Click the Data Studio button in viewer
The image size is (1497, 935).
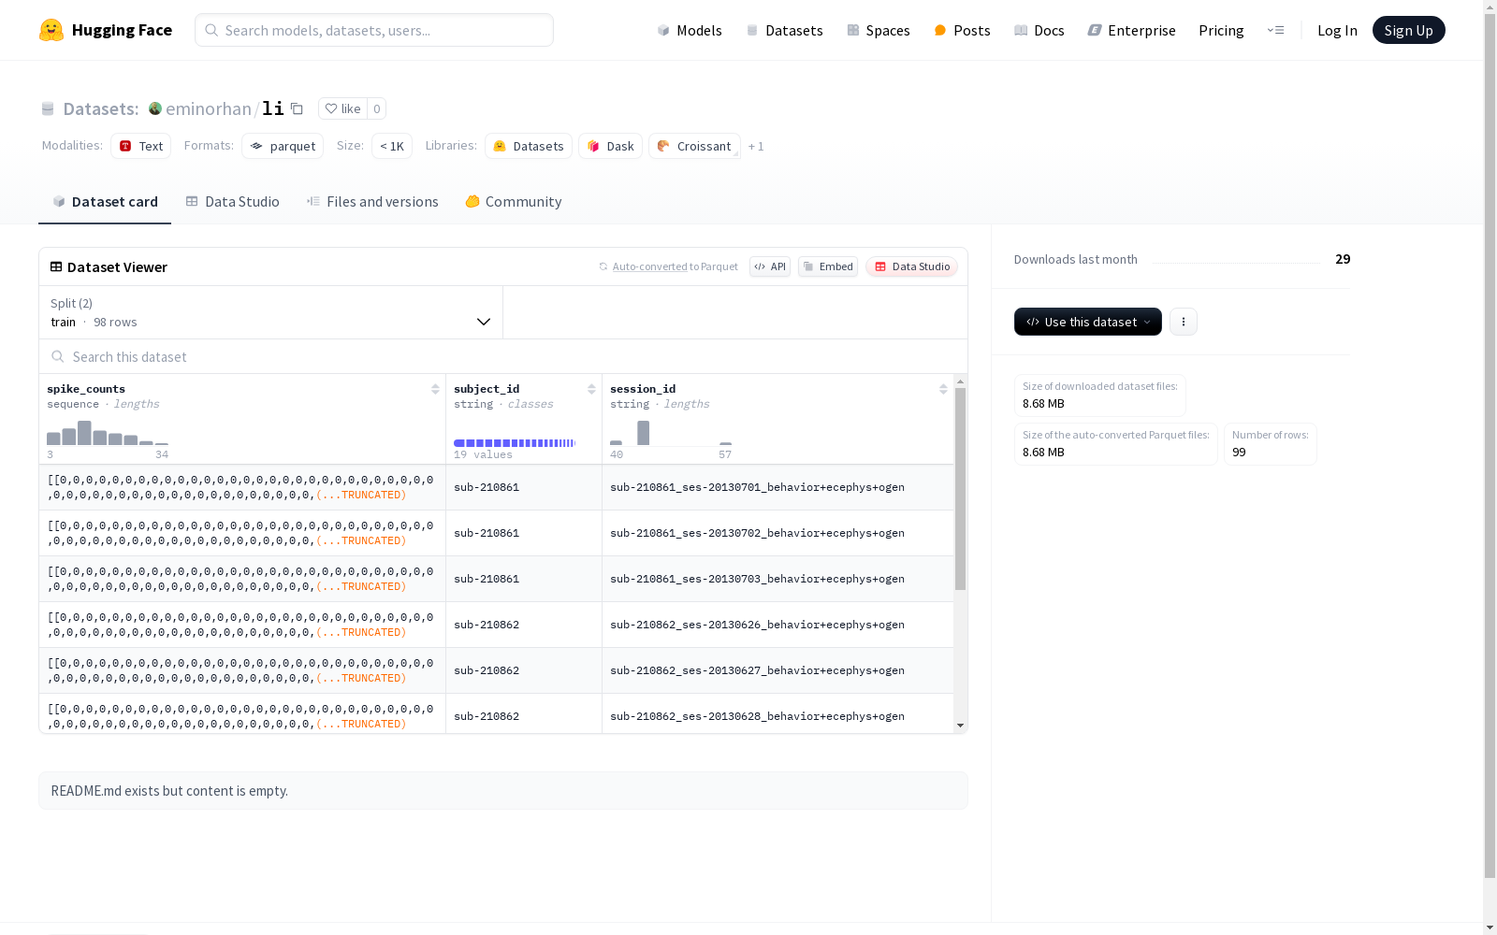tap(912, 266)
